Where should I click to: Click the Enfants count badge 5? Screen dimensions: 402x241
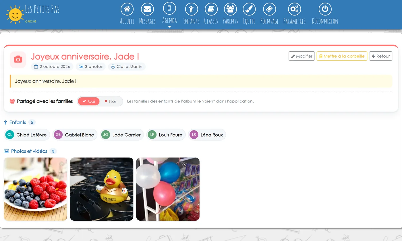point(32,123)
